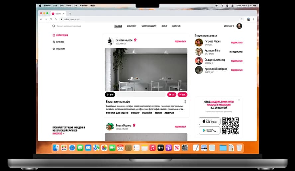Click the browser home icon
Viewport: 295px width, 171px height.
click(x=56, y=19)
